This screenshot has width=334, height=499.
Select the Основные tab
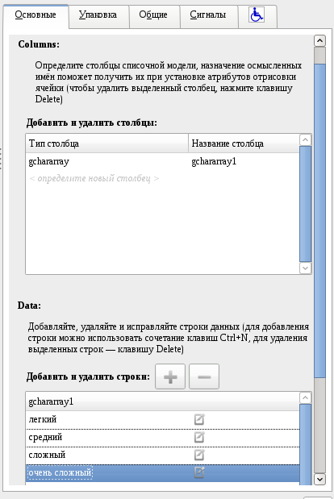(35, 15)
